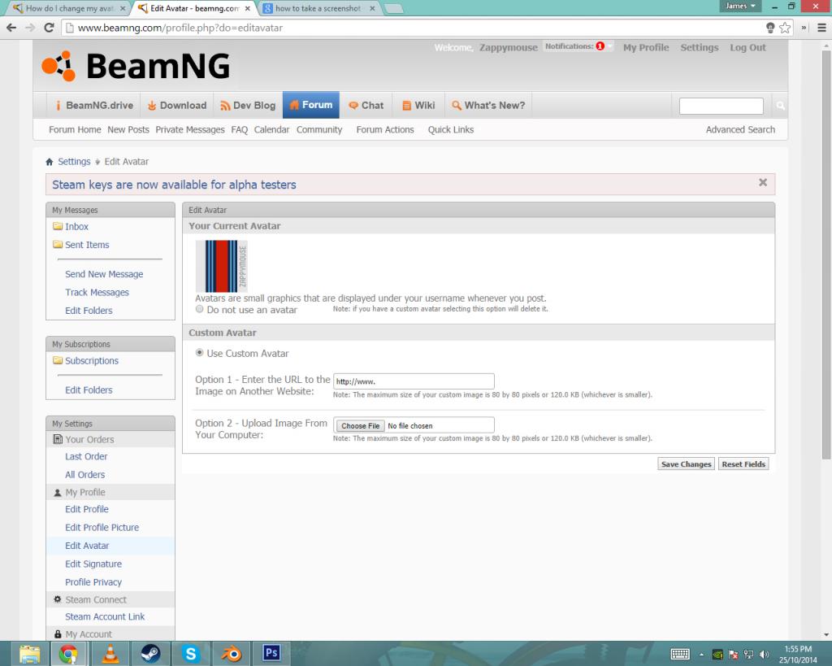Viewport: 832px width, 666px height.
Task: Expand the Community menu
Action: click(x=319, y=129)
